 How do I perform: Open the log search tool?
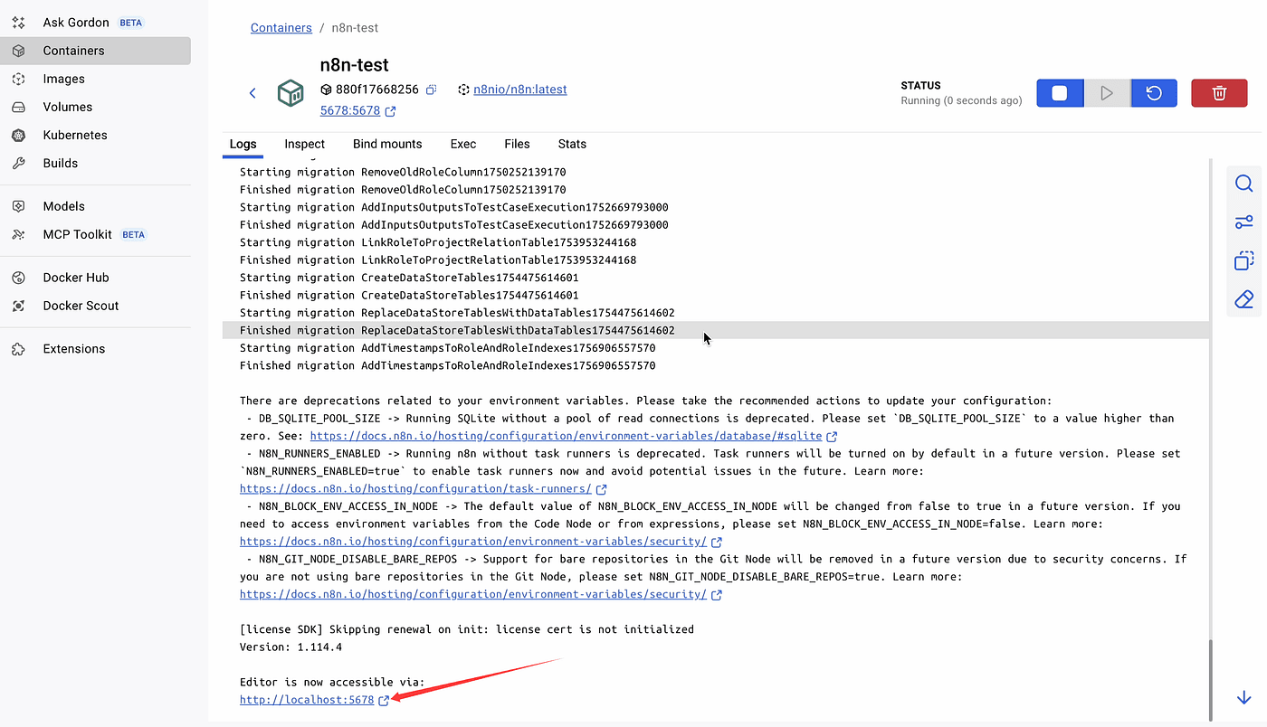[x=1243, y=184]
